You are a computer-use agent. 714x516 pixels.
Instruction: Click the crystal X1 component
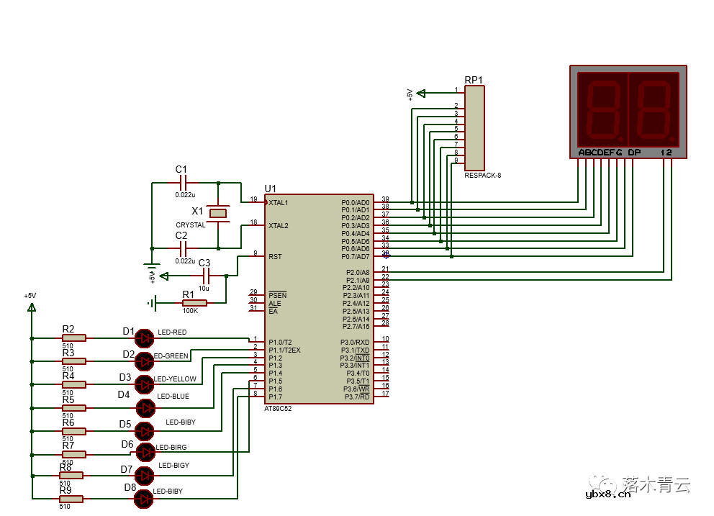click(x=218, y=212)
